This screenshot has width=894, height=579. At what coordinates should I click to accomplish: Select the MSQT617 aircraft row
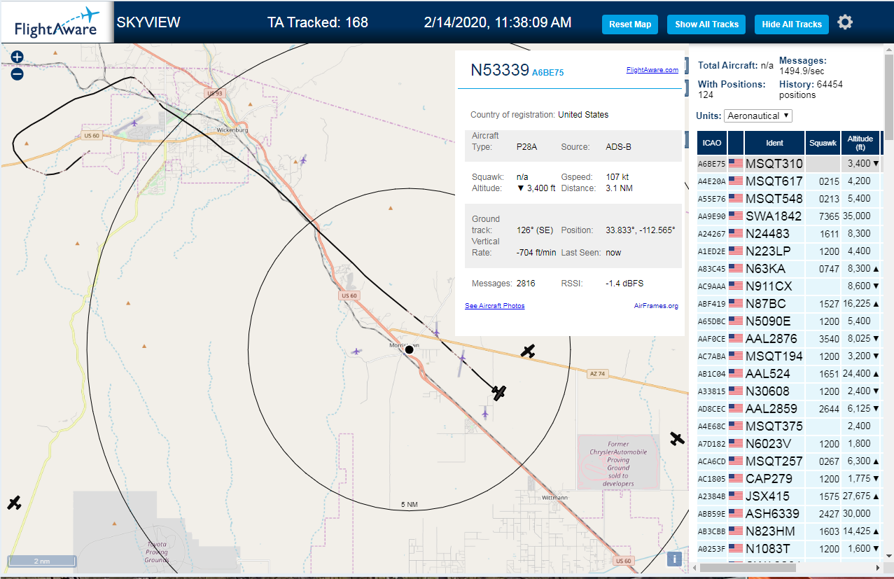[x=789, y=181]
